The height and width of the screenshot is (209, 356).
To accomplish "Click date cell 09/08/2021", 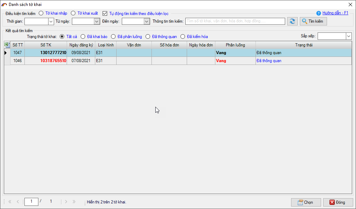I will (81, 53).
